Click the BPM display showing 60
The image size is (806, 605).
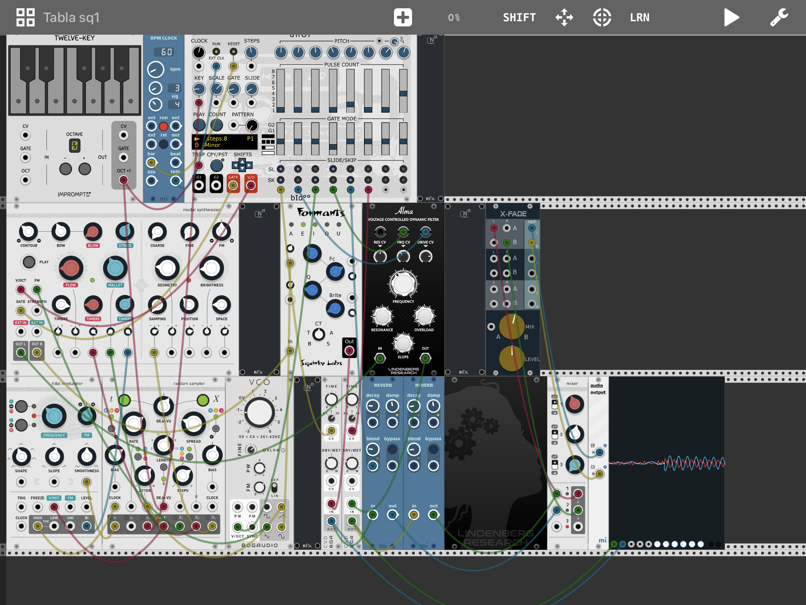click(x=165, y=52)
